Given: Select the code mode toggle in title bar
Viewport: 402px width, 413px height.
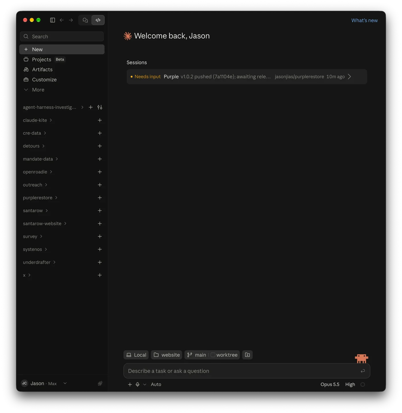Looking at the screenshot, I should pyautogui.click(x=98, y=20).
